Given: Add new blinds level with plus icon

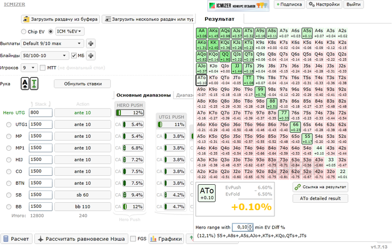Looking at the screenshot, I should point(91,55).
